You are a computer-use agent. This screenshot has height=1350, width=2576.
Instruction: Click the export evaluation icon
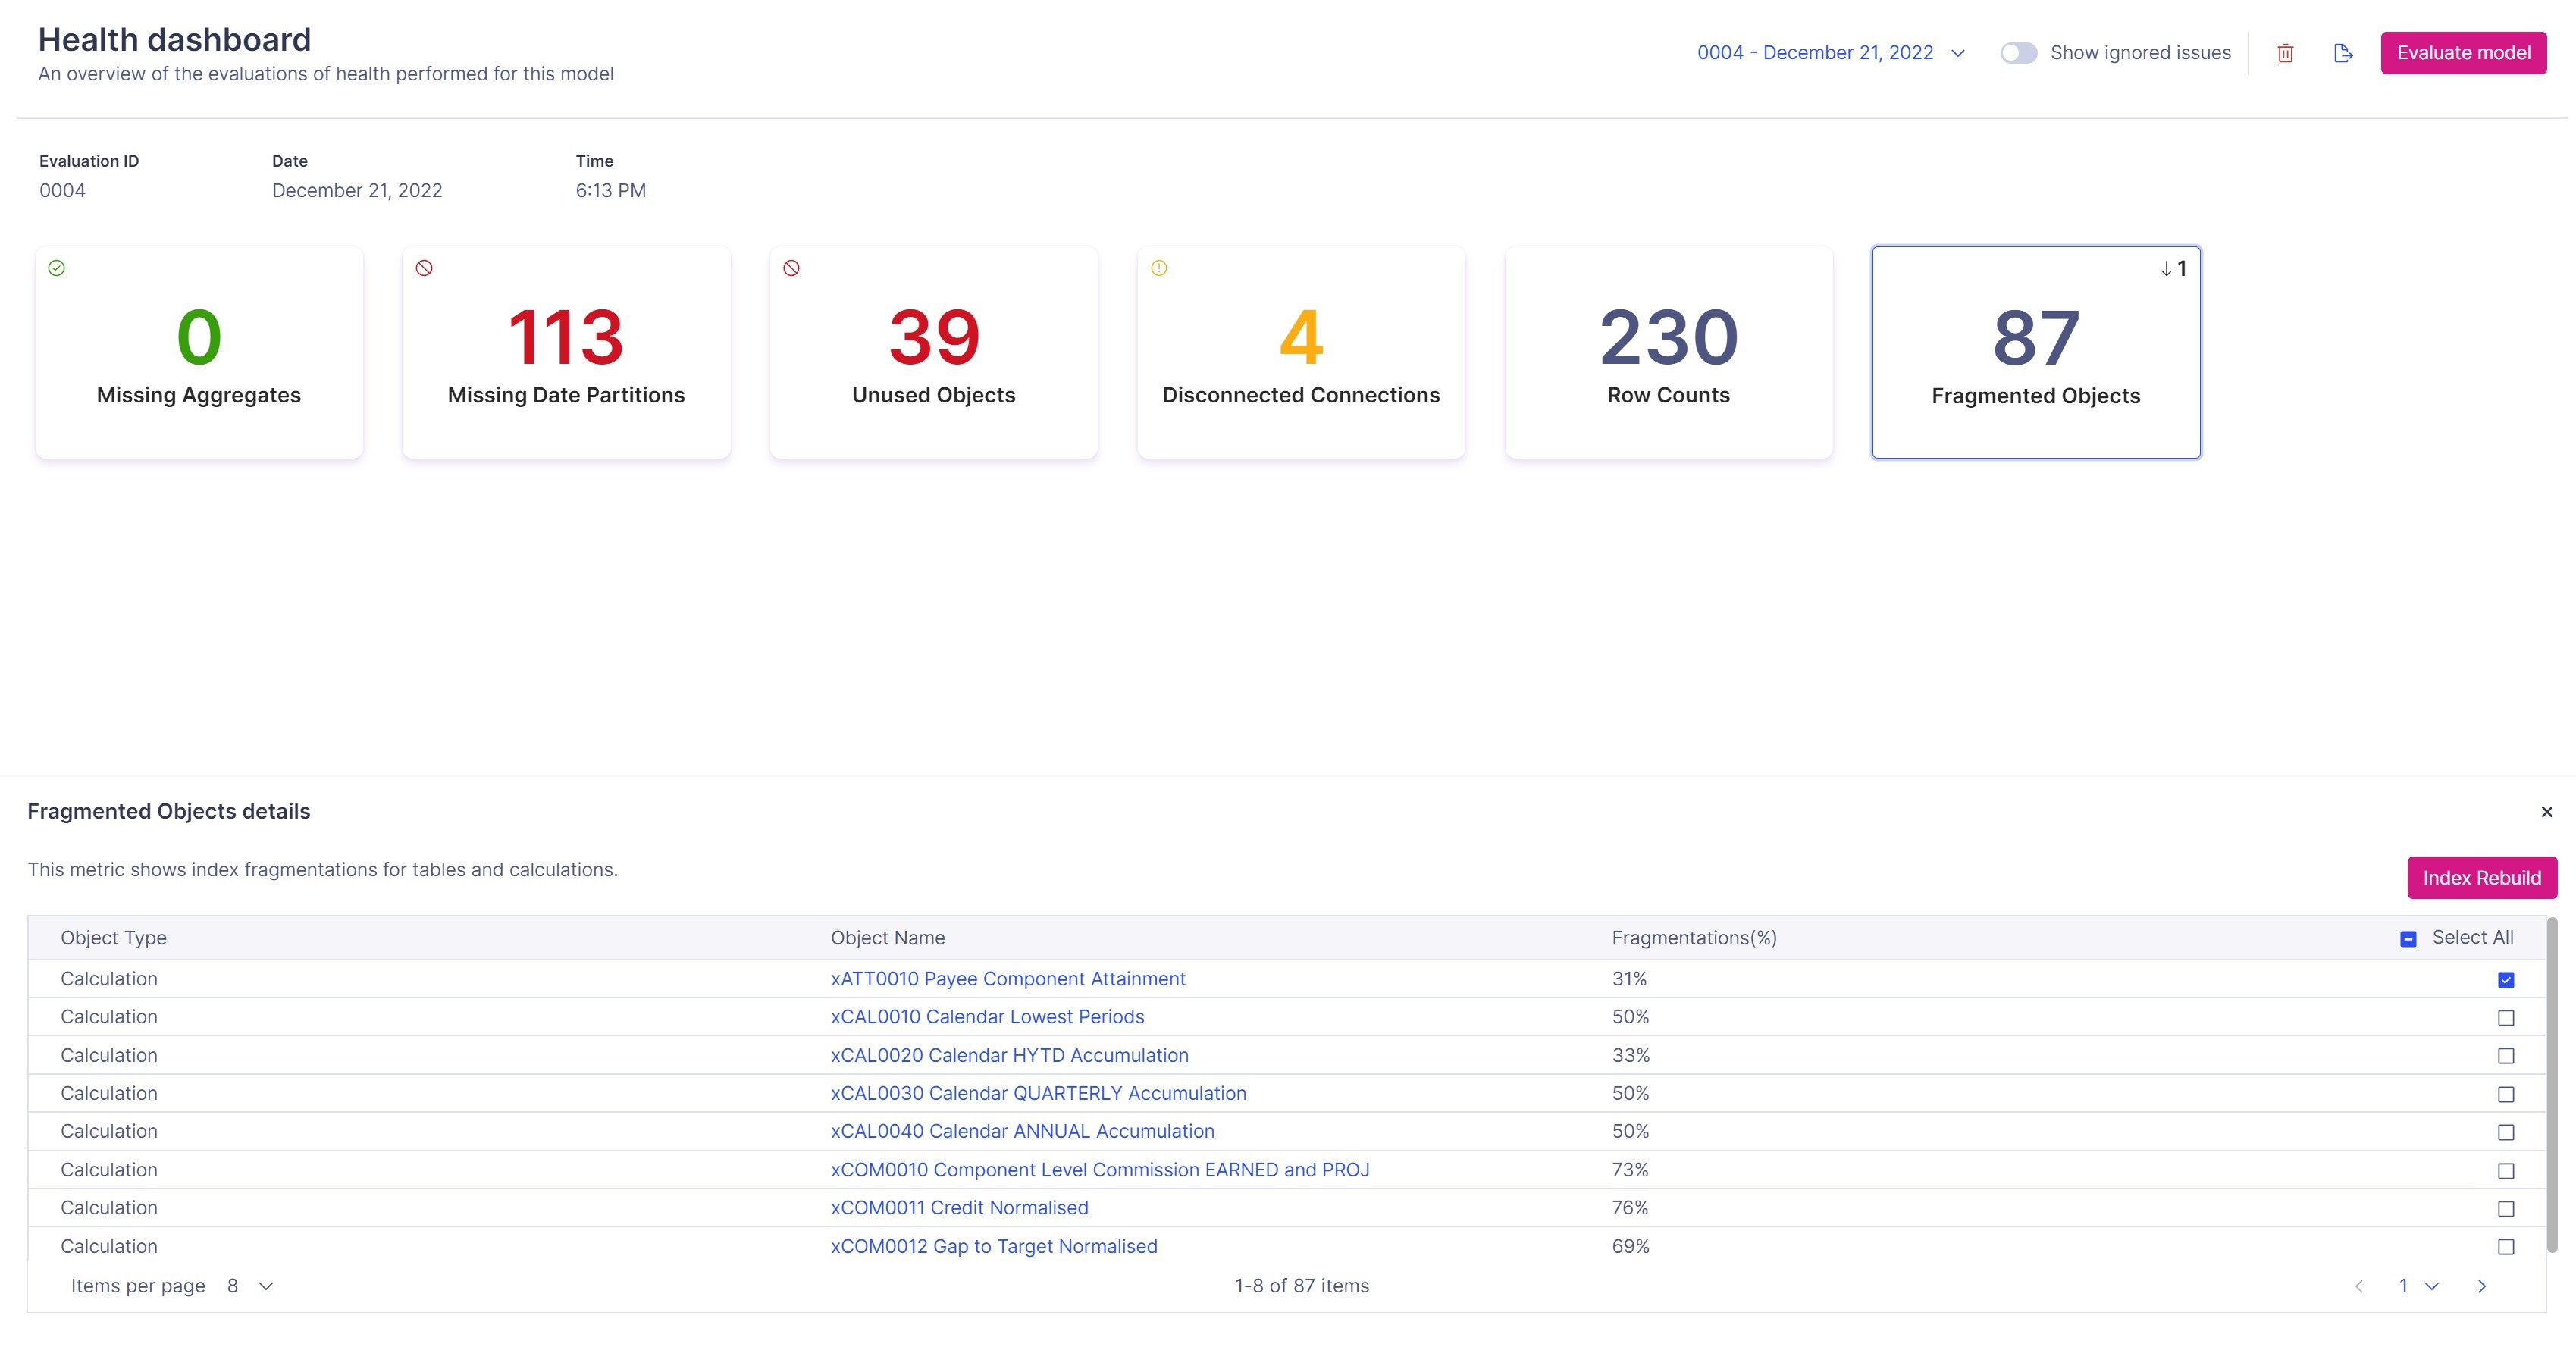[2343, 53]
